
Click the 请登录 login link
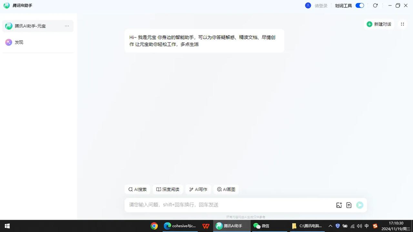[321, 5]
